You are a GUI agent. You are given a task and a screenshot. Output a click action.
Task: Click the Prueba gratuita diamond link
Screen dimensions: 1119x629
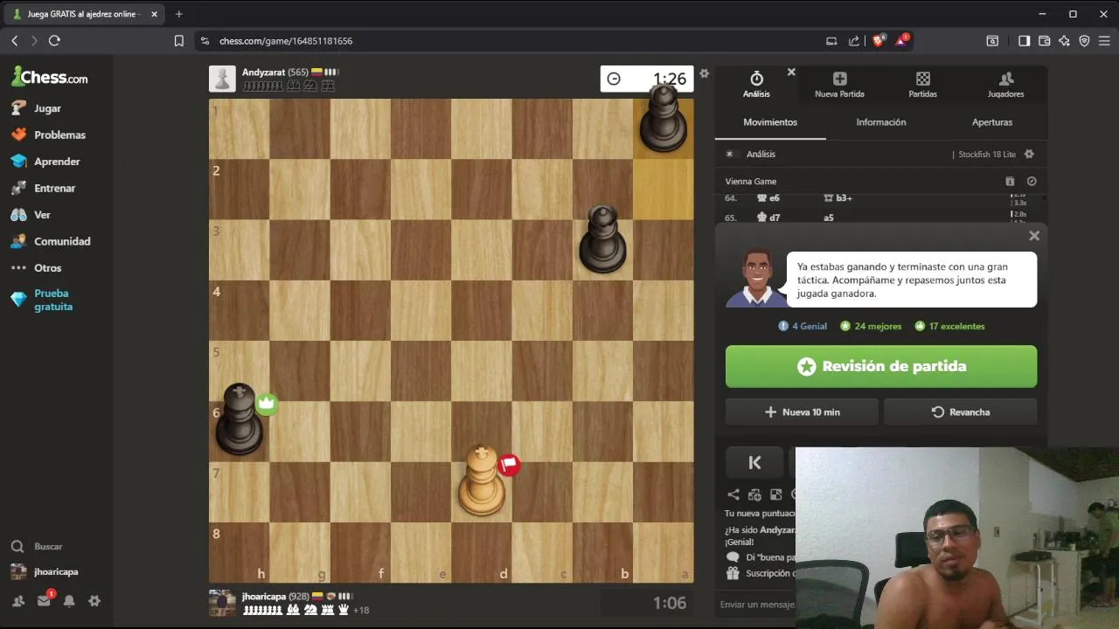pyautogui.click(x=42, y=300)
